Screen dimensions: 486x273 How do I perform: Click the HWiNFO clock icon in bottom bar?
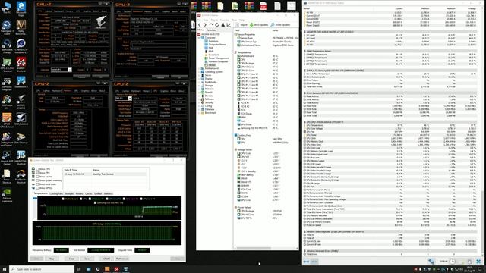(x=453, y=262)
